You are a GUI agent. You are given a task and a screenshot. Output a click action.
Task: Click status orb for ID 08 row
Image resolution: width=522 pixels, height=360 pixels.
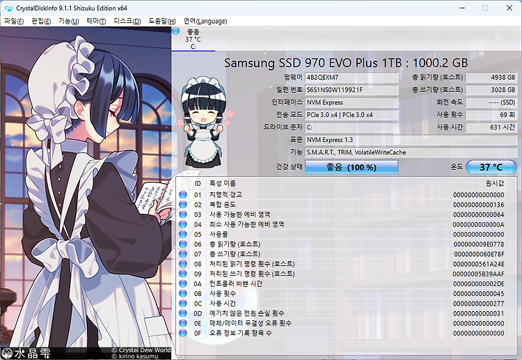pos(183,264)
